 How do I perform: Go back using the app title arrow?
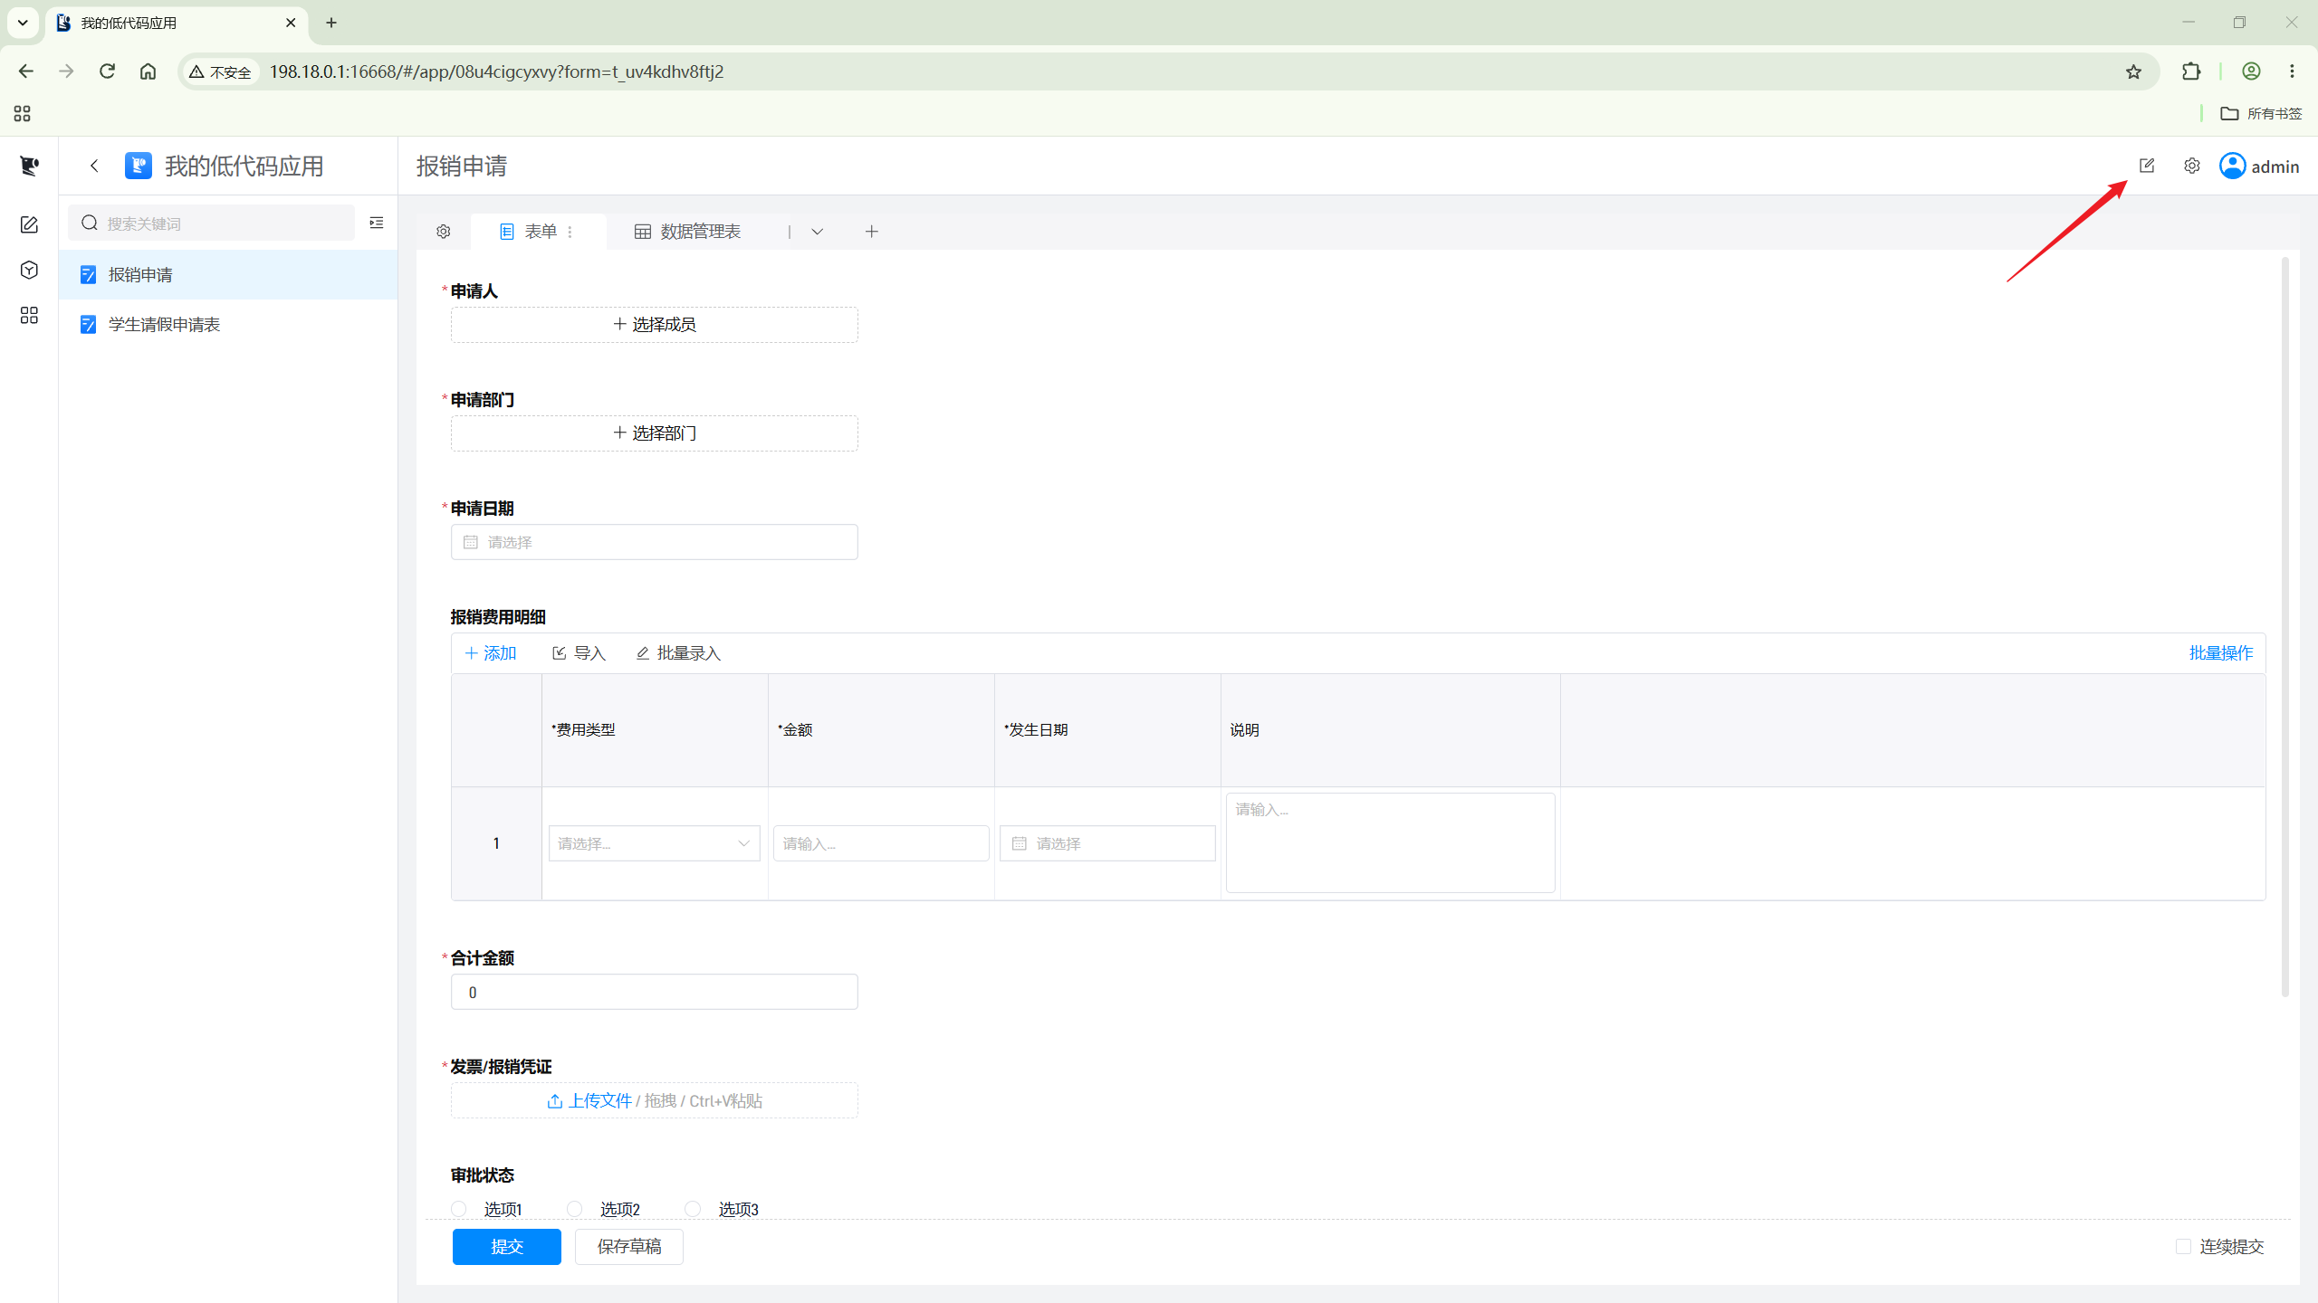point(94,166)
